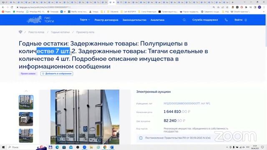
Task: Click the РУС language indicator
Action: (x=248, y=147)
